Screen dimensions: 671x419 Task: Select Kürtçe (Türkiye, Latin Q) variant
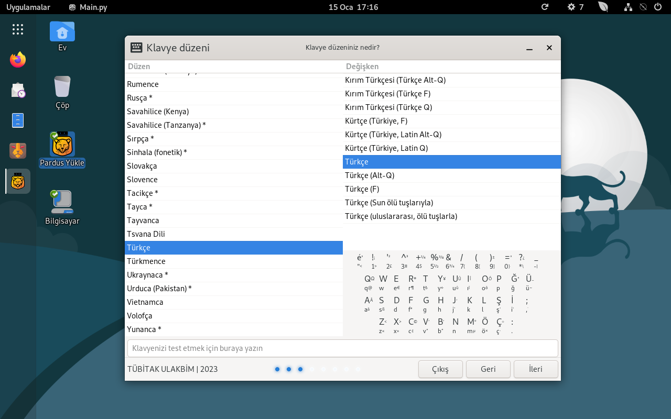(x=452, y=148)
